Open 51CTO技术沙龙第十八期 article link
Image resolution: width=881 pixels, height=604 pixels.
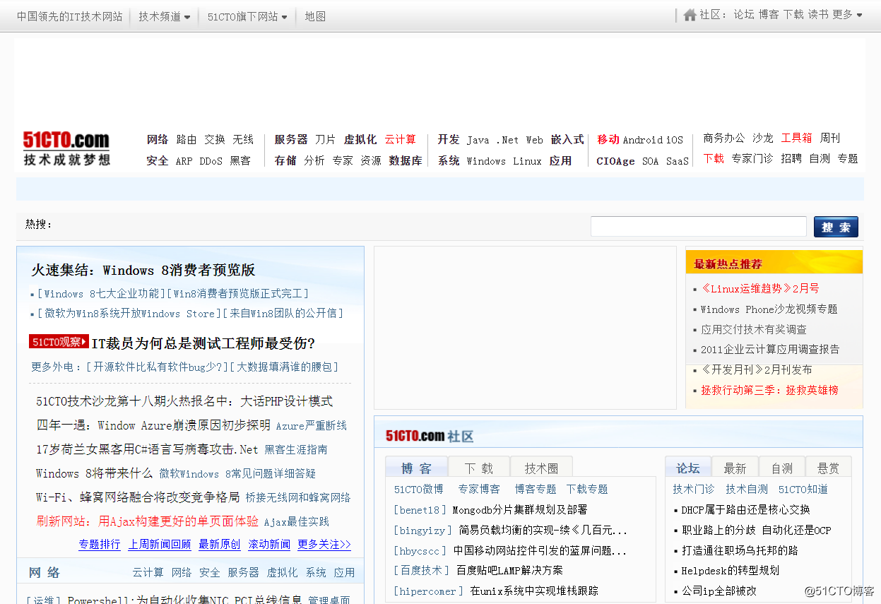coord(184,401)
